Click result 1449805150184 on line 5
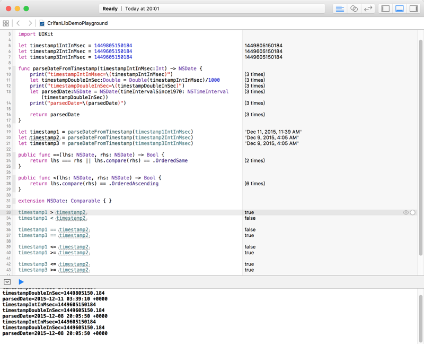 point(263,46)
